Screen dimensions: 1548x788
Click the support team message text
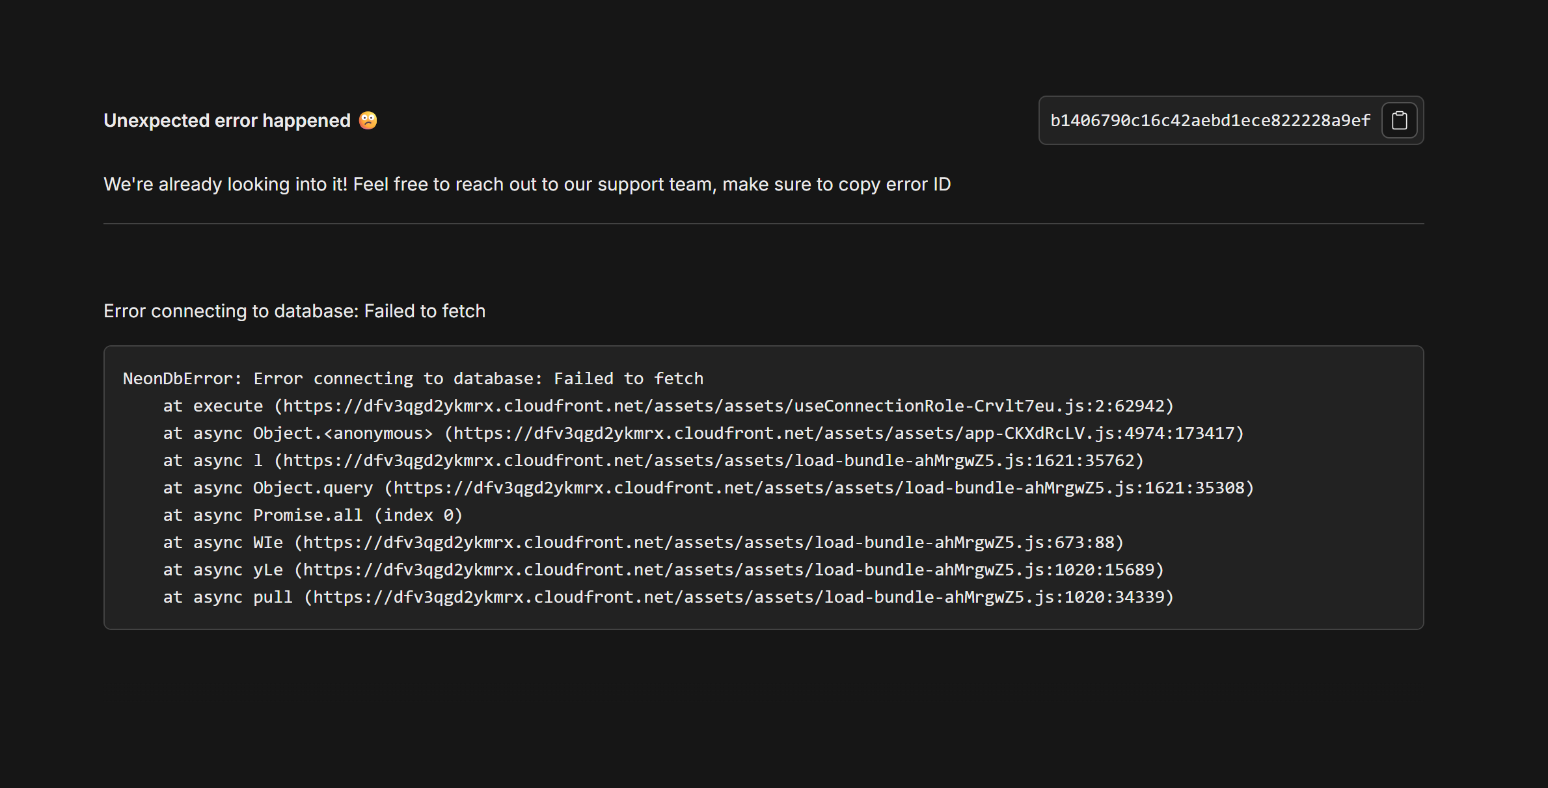(526, 185)
